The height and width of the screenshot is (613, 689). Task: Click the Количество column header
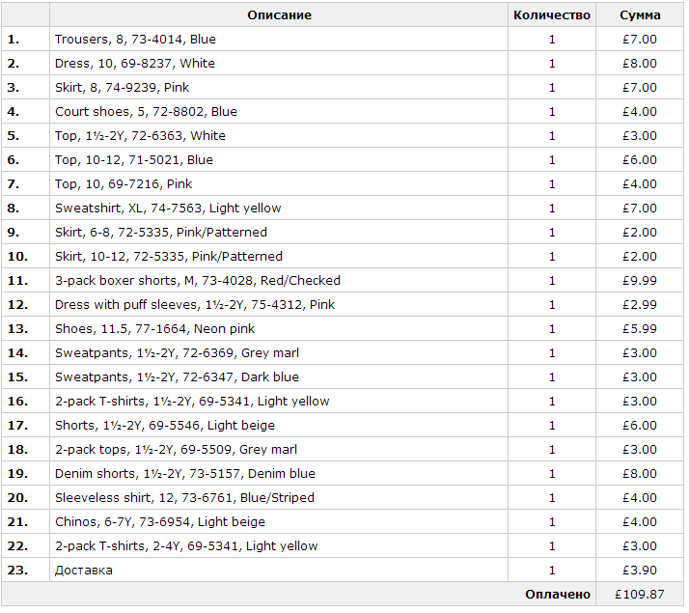click(551, 14)
